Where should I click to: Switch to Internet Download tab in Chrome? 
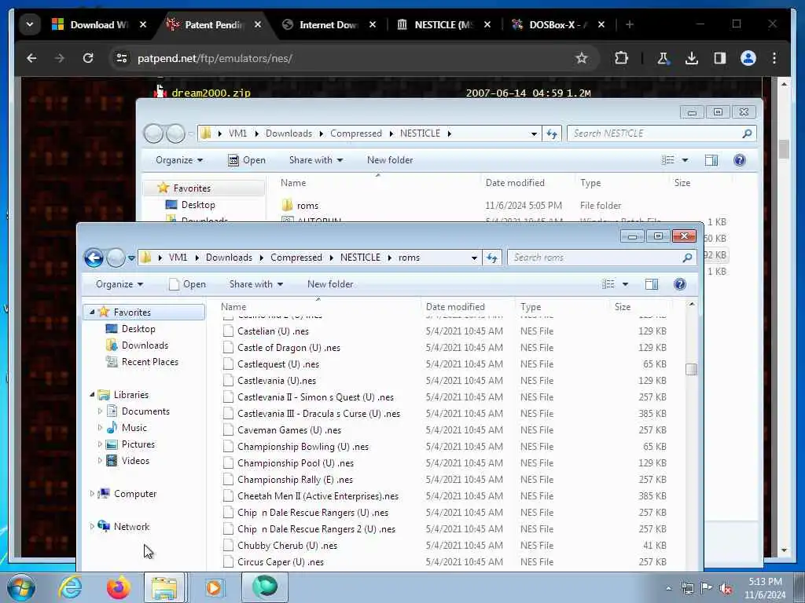(329, 24)
